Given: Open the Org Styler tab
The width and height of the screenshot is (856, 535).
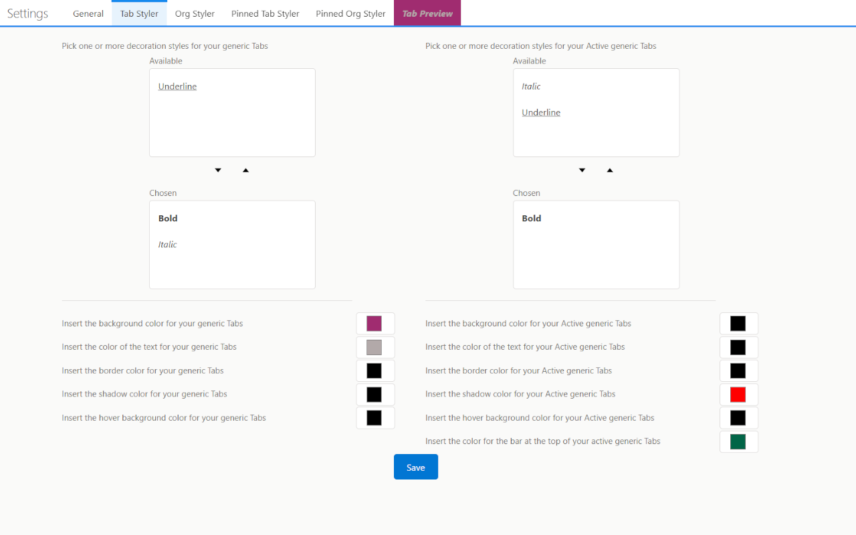Looking at the screenshot, I should coord(195,13).
